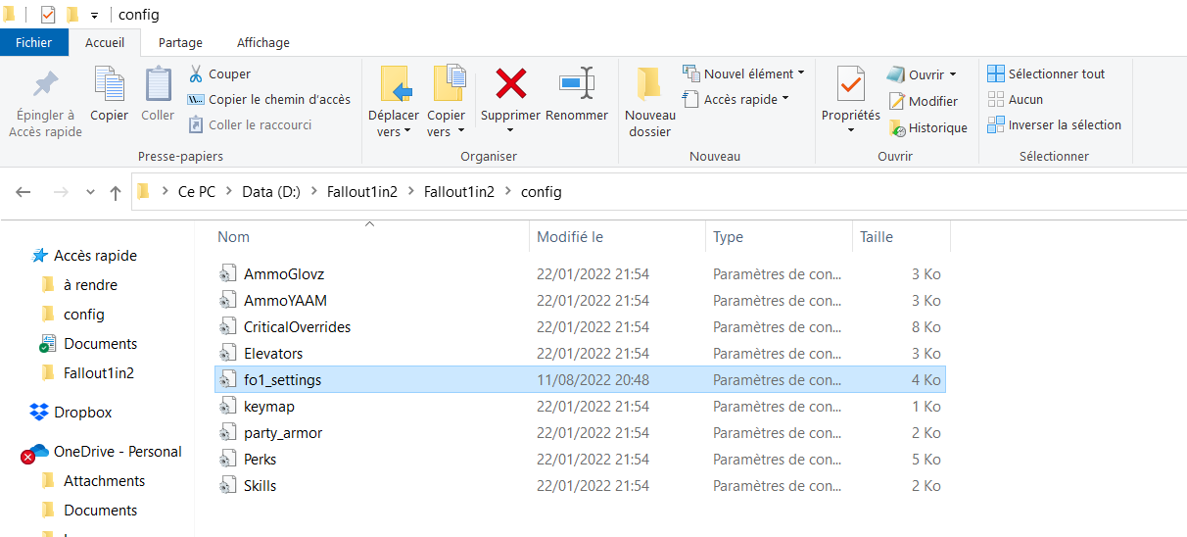Select the Perks file
The height and width of the screenshot is (537, 1187).
[x=580, y=460]
